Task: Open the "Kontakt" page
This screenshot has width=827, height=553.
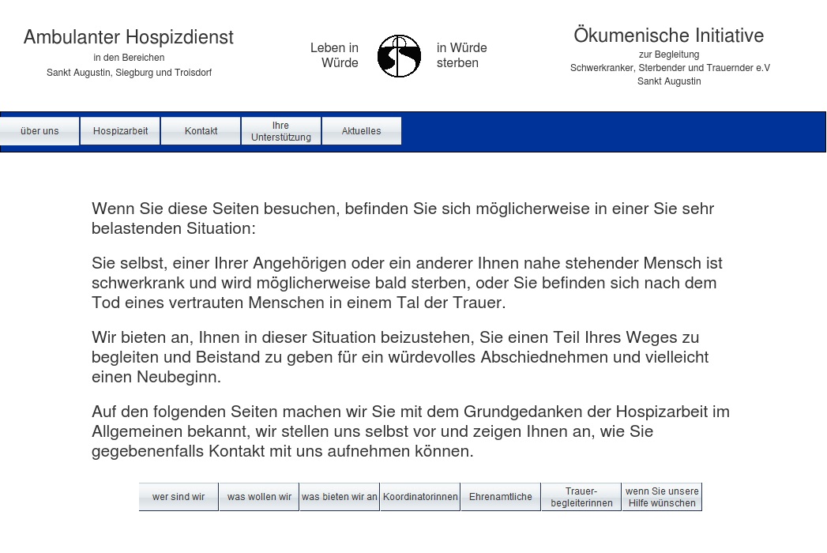Action: coord(201,130)
